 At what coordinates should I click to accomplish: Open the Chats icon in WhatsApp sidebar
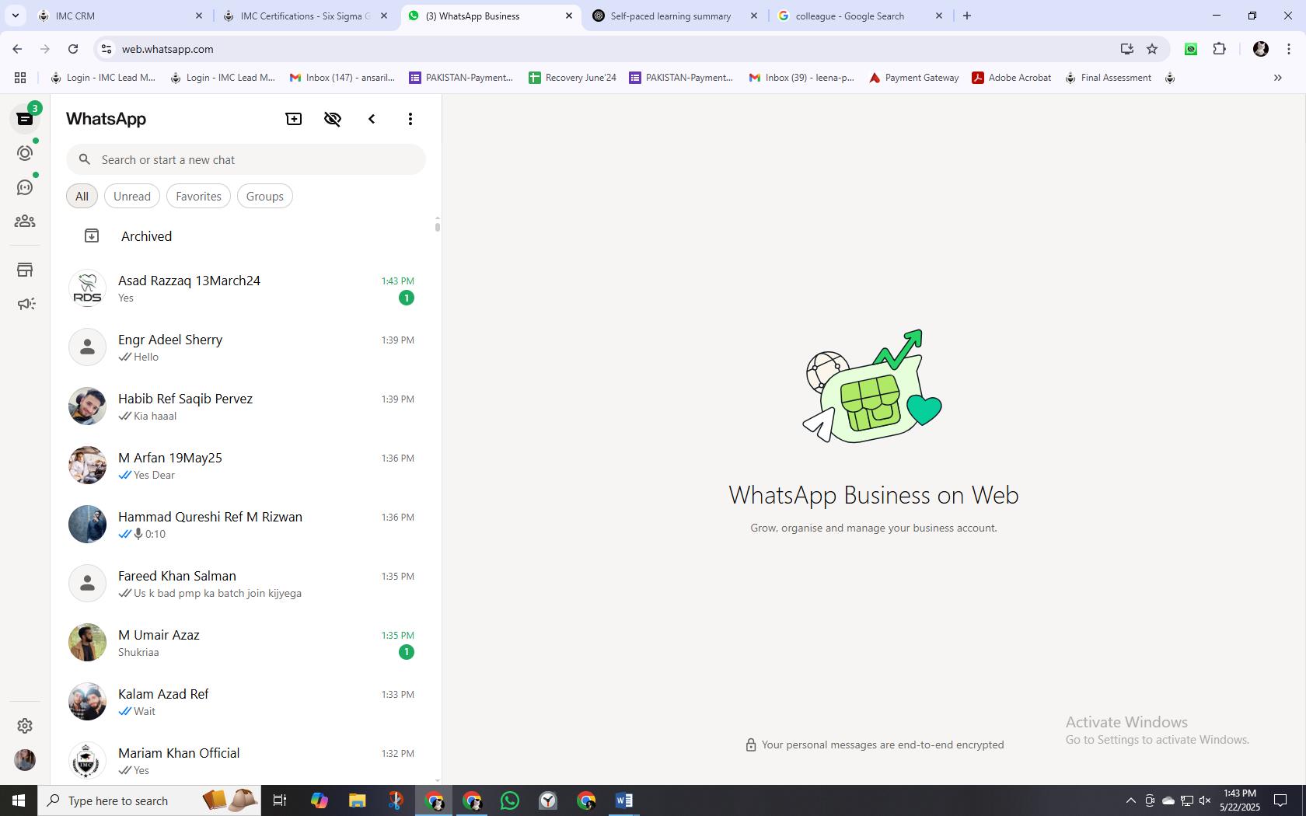tap(25, 119)
